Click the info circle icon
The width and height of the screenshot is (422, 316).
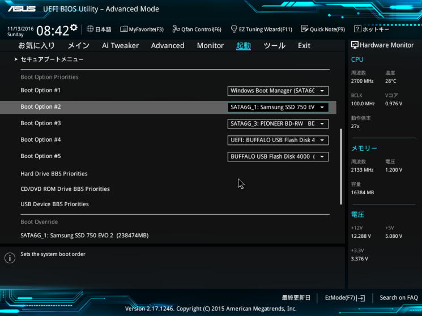point(10,258)
